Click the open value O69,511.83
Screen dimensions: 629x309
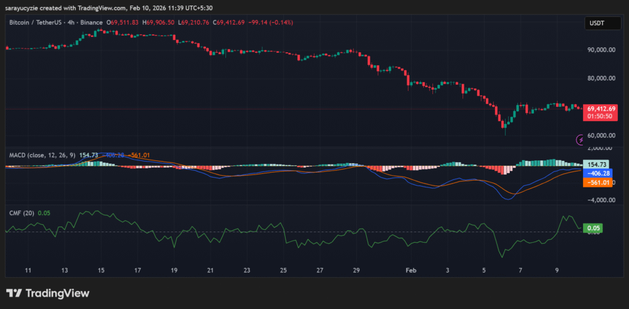tap(122, 23)
